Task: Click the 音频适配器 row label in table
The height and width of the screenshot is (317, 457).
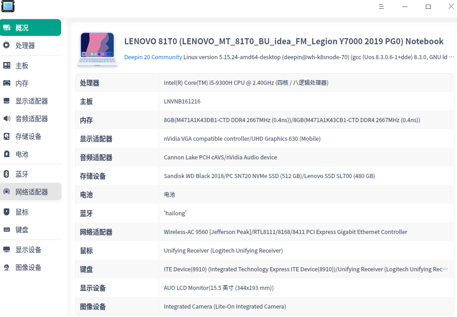Action: click(96, 158)
